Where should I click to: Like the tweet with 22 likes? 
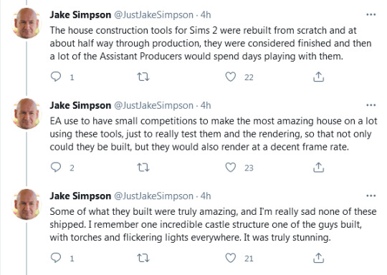231,77
